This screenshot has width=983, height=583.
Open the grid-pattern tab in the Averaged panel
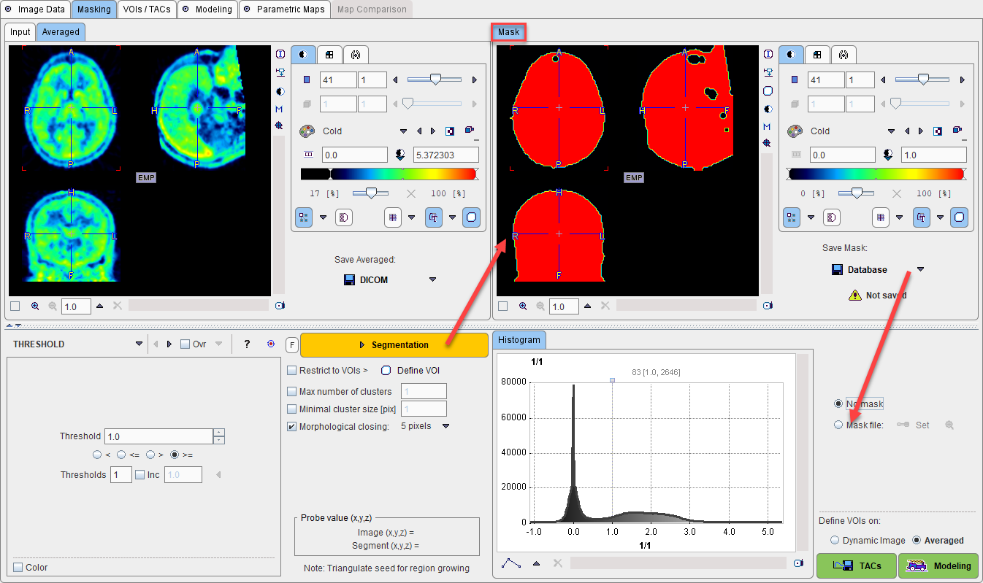pyautogui.click(x=329, y=55)
